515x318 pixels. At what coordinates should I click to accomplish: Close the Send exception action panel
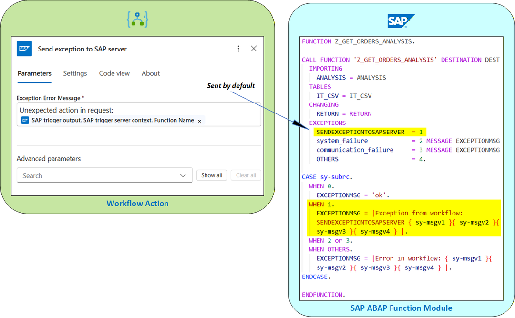coord(254,49)
